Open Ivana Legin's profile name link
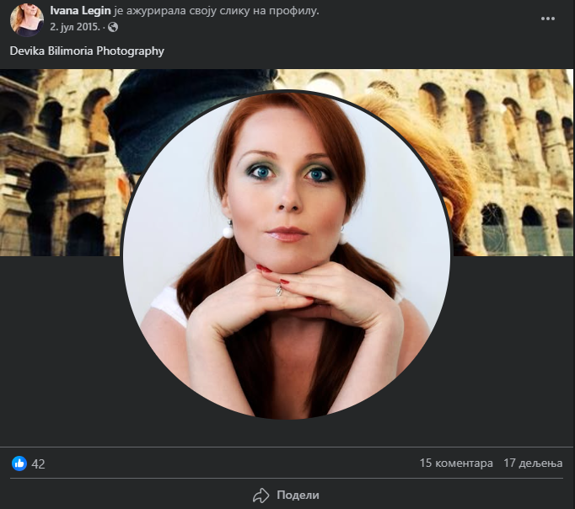The image size is (575, 509). coord(81,11)
